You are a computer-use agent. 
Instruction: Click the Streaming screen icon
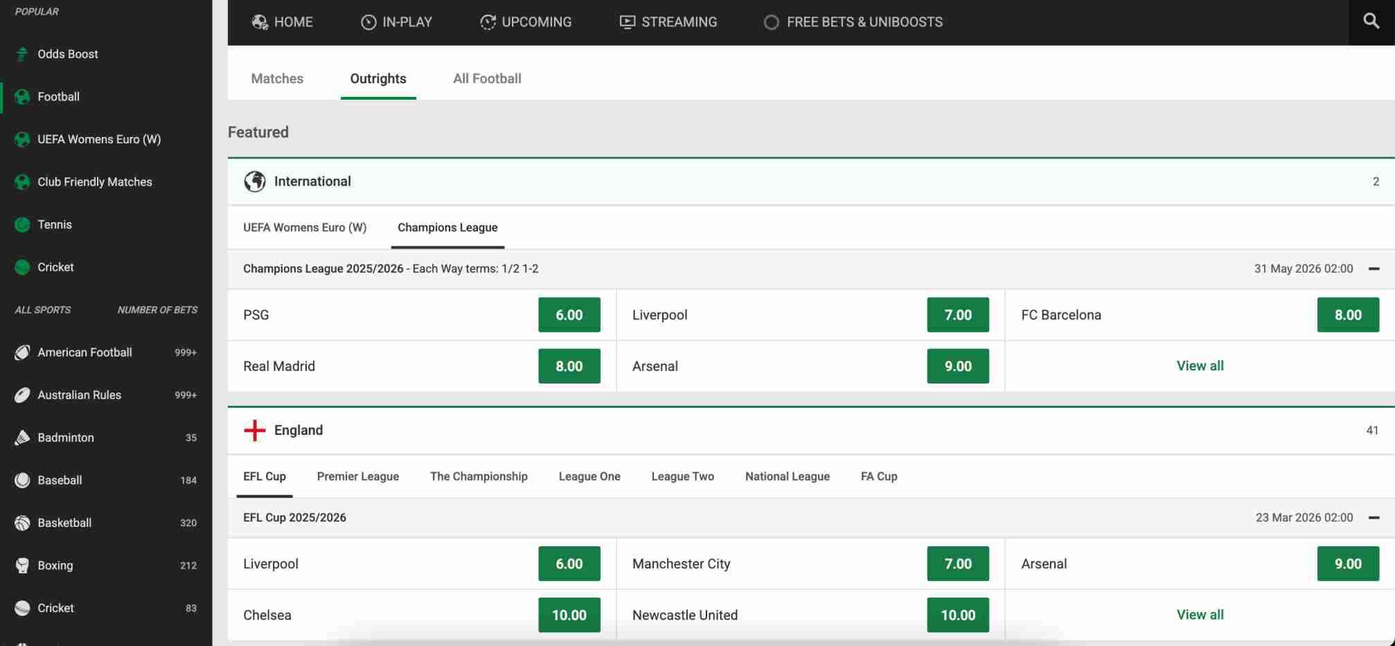[x=627, y=22]
